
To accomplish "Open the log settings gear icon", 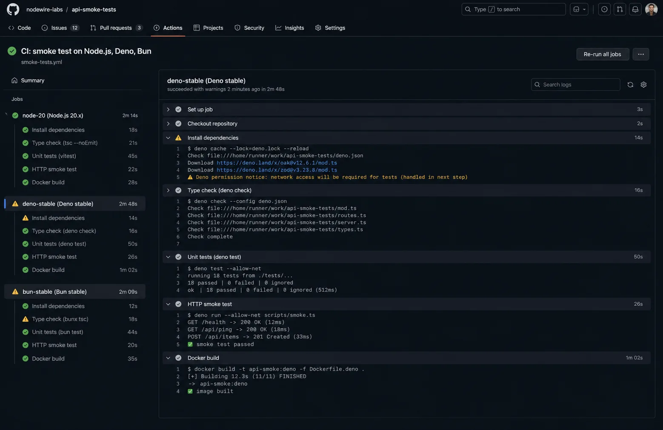I will point(643,85).
